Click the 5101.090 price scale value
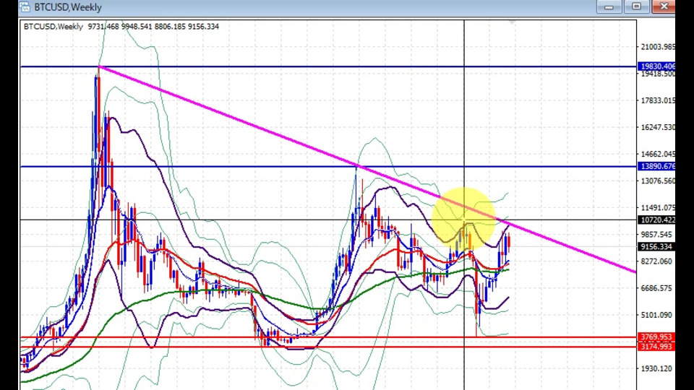694x390 pixels. pyautogui.click(x=656, y=315)
